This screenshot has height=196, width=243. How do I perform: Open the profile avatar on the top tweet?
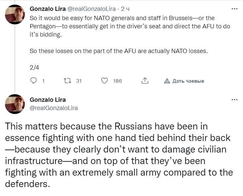pyautogui.click(x=15, y=14)
